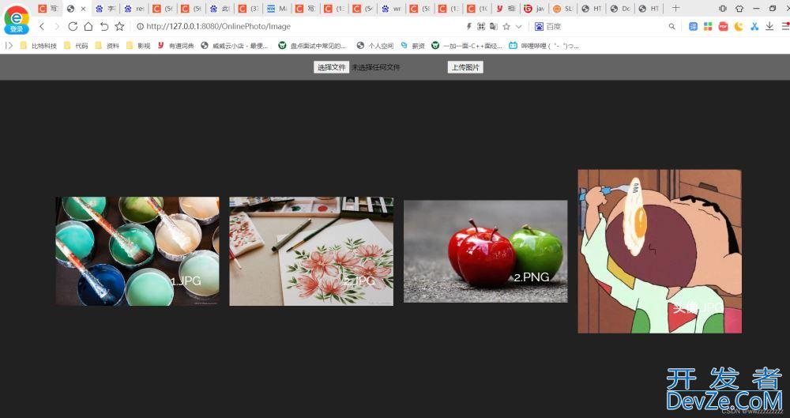Click the favorites star next to undo arrow
This screenshot has width=790, height=418.
pyautogui.click(x=119, y=26)
